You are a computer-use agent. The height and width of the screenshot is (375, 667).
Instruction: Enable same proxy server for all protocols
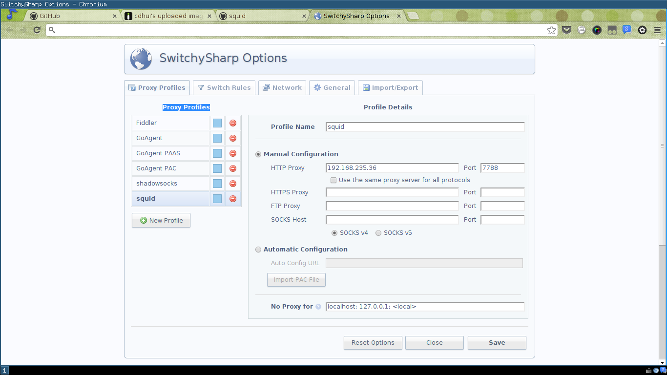click(333, 180)
